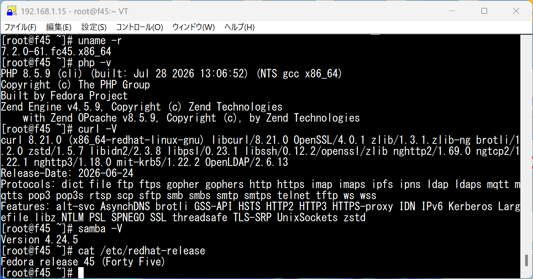The height and width of the screenshot is (279, 533).
Task: Click the "mit-krb5/1.22.2" text
Action: pyautogui.click(x=158, y=162)
